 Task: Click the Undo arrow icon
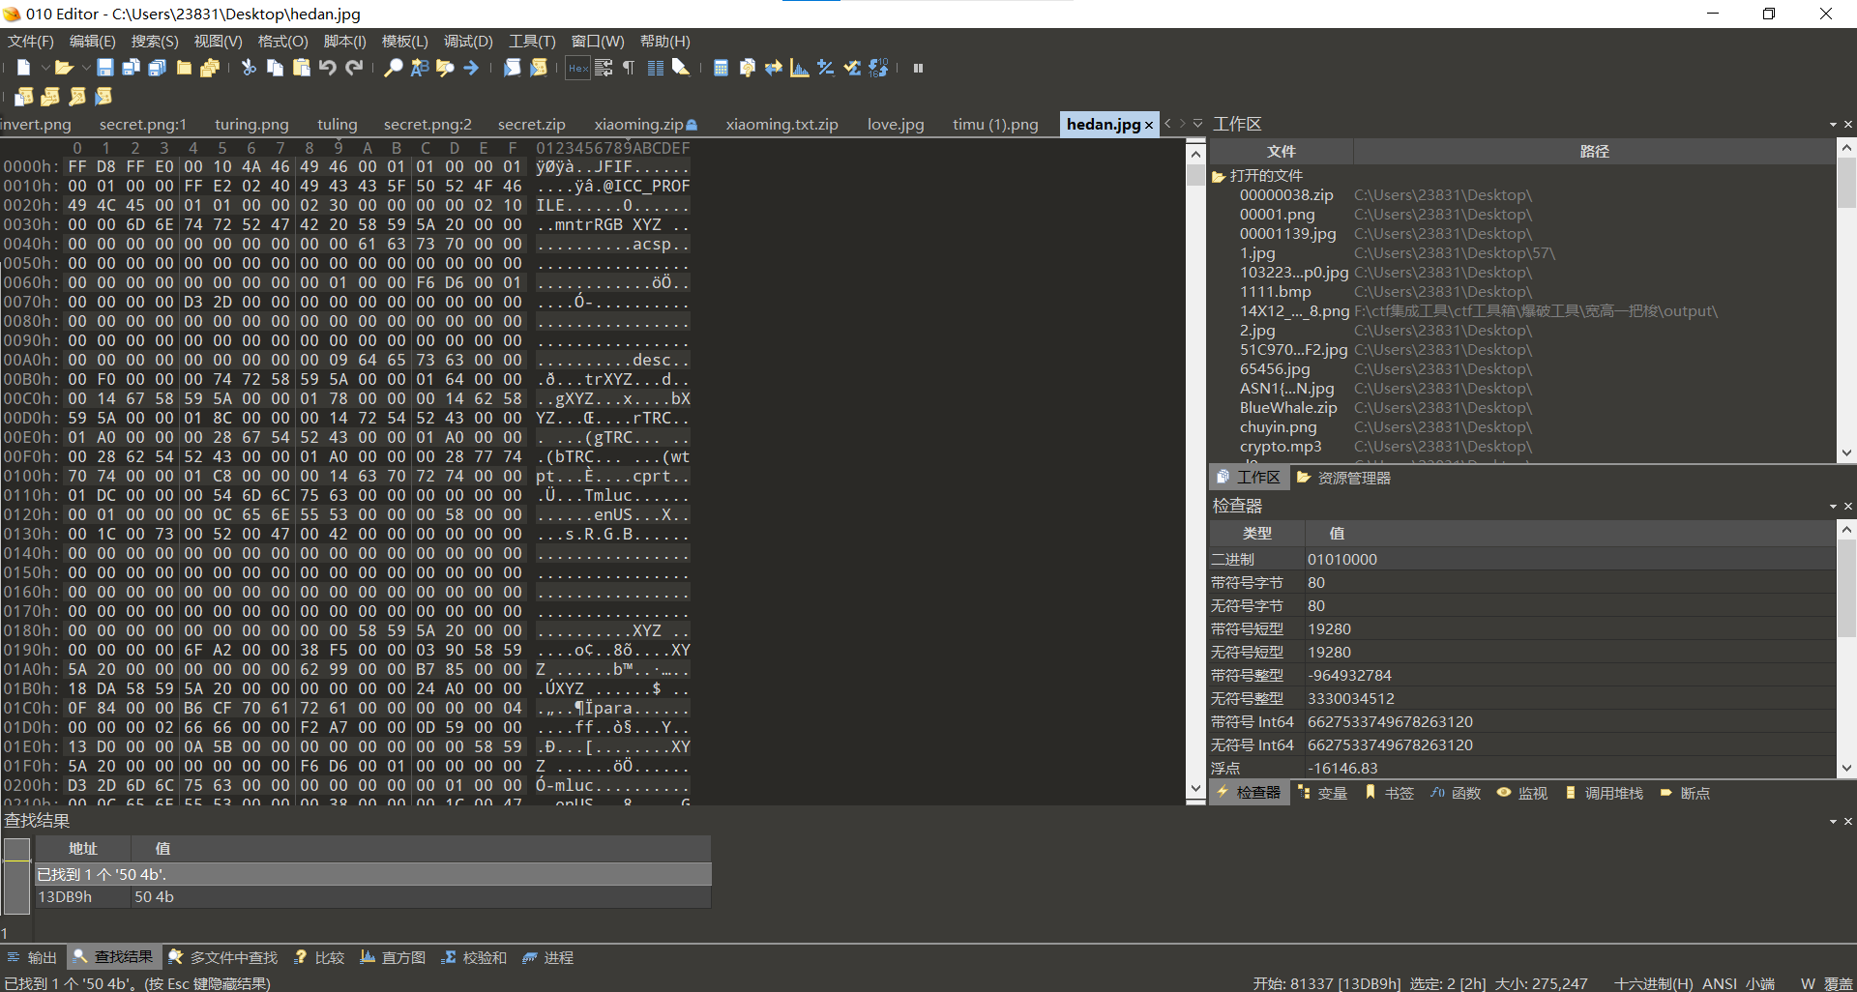[x=328, y=68]
